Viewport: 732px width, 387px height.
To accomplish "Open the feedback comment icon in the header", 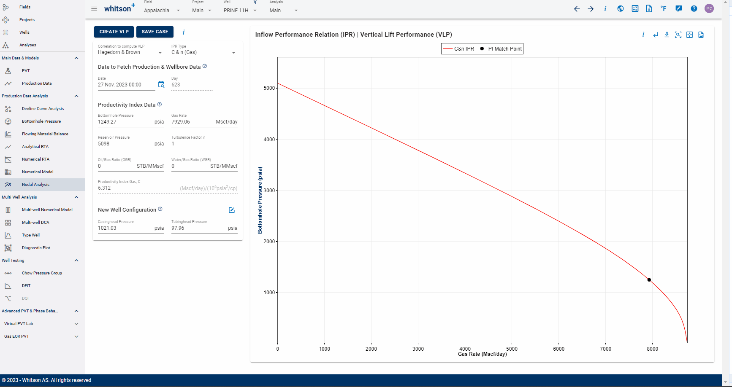I will [678, 8].
